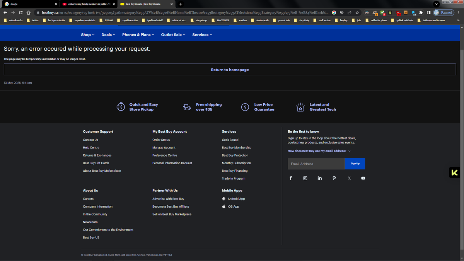Open the jobs bookmarks folder
Image resolution: width=464 pixels, height=261 pixels.
click(357, 20)
